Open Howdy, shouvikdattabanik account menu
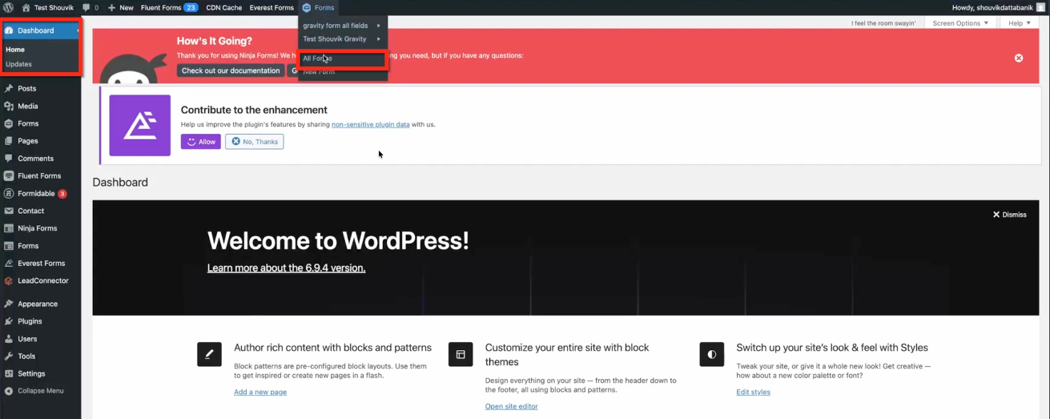Viewport: 1050px width, 419px height. pos(999,7)
